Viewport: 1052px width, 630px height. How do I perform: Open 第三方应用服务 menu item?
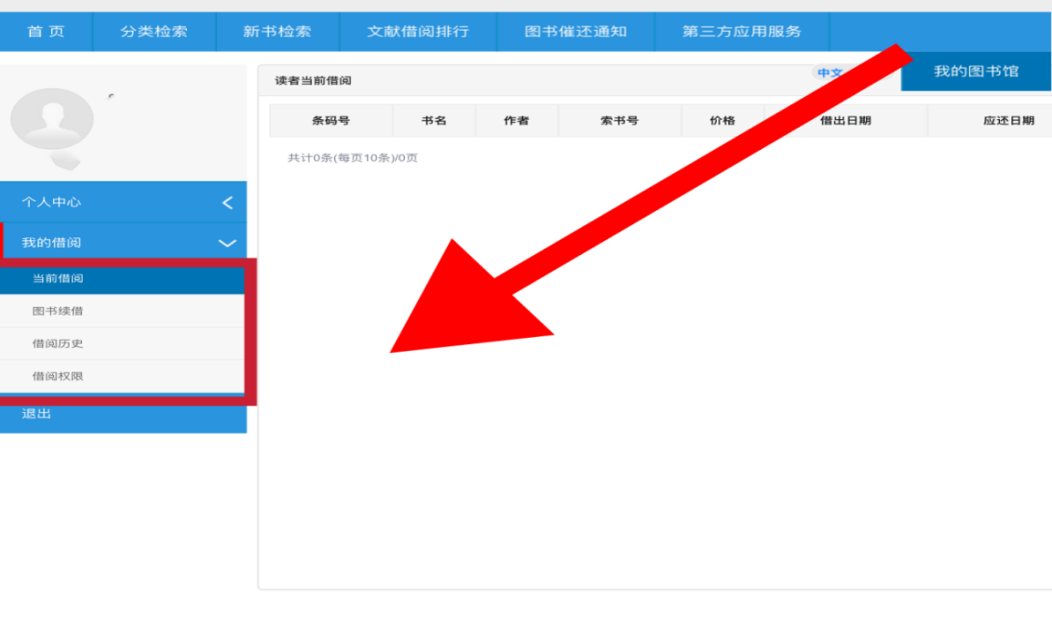[x=741, y=32]
